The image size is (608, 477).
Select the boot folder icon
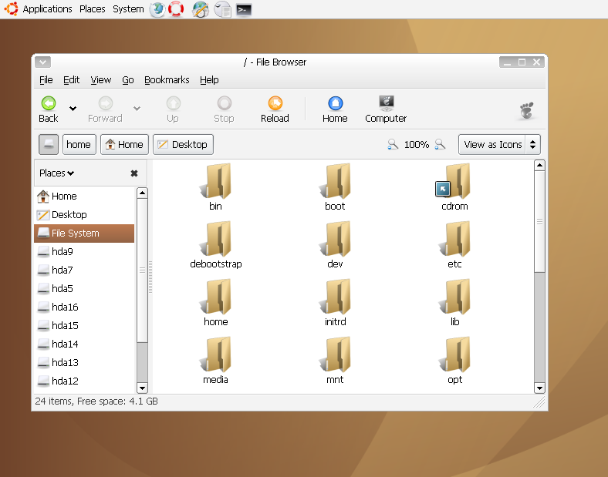point(336,181)
